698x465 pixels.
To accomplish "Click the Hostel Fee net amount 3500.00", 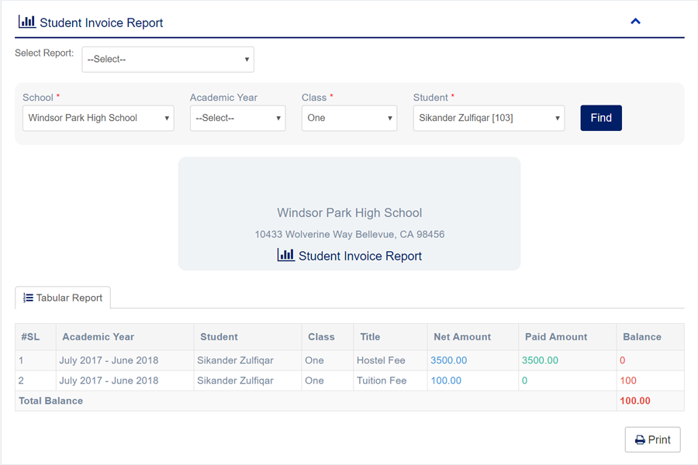I will (x=448, y=360).
